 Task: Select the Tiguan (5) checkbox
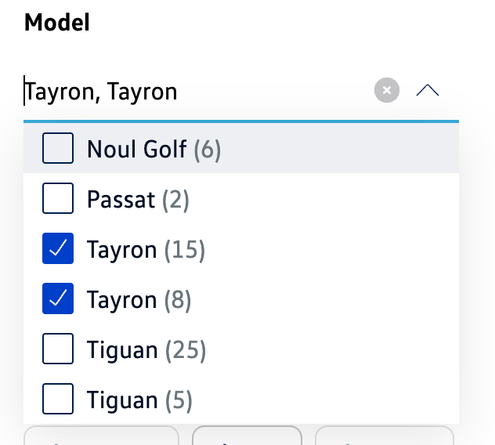[x=58, y=400]
